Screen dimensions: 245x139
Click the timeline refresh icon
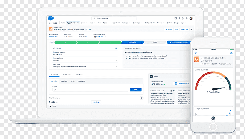(x=142, y=98)
